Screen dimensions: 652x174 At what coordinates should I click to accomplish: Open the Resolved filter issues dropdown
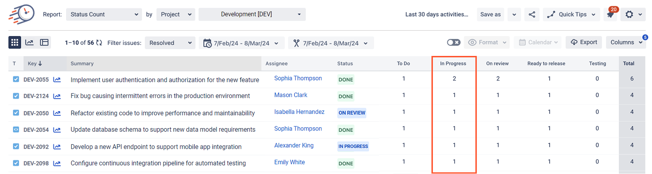point(170,43)
